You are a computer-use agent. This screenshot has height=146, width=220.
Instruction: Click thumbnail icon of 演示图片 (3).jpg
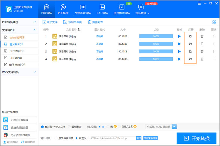point(55,51)
